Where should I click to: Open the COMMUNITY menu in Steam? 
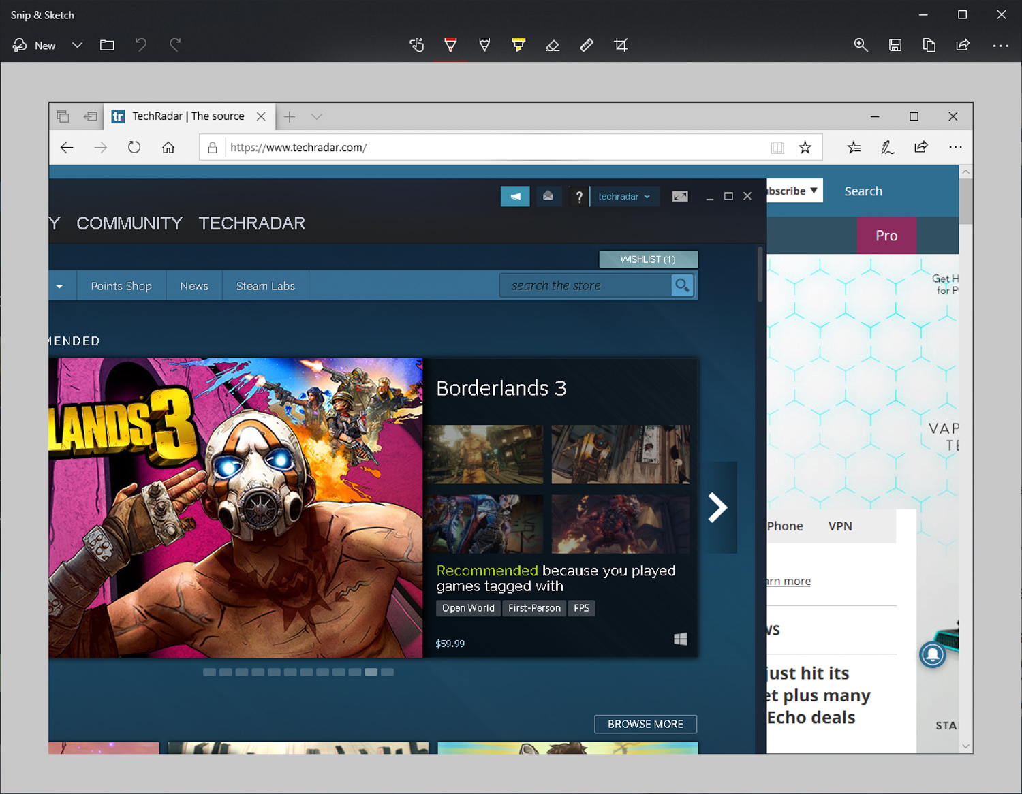(129, 223)
